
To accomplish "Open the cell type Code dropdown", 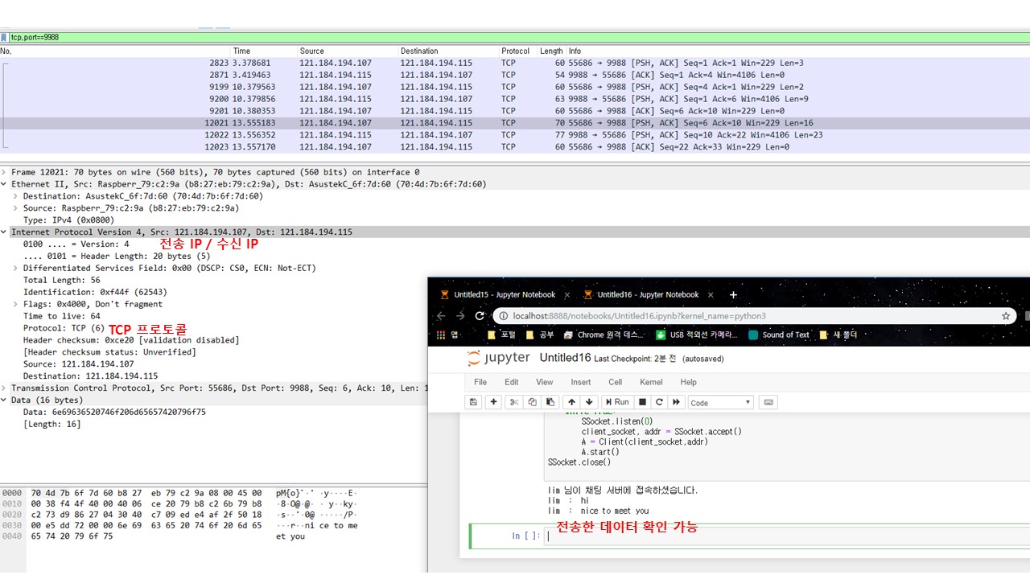I will tap(720, 402).
